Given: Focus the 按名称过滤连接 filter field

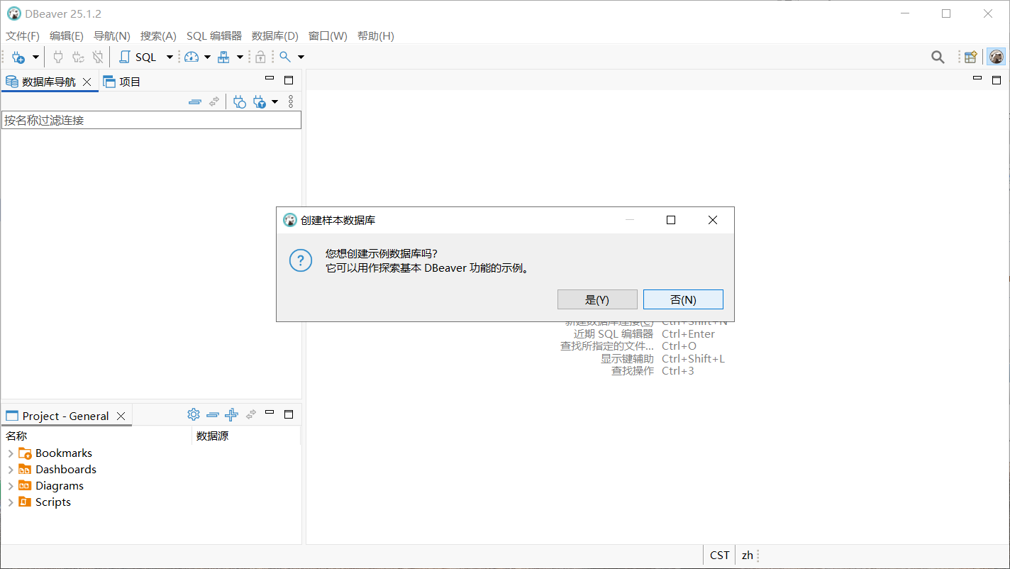Looking at the screenshot, I should point(151,121).
